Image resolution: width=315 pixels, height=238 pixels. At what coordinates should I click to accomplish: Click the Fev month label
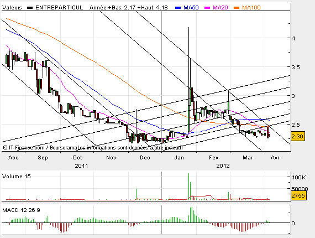tap(213, 158)
